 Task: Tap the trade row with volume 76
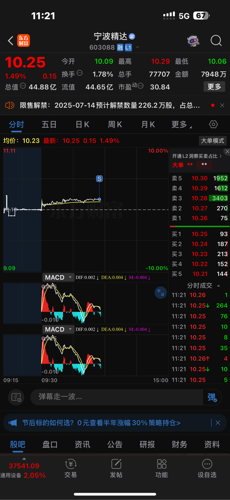pyautogui.click(x=199, y=316)
